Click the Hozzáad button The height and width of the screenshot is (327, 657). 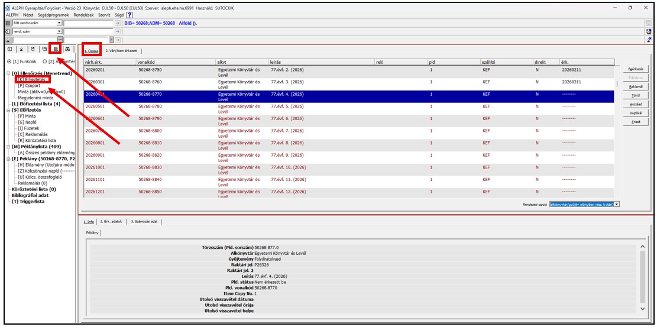(x=636, y=104)
